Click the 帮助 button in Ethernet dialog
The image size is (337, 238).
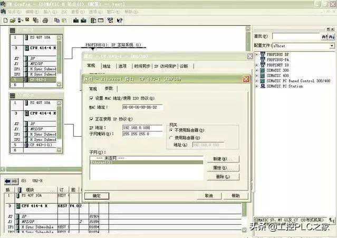pyautogui.click(x=236, y=196)
